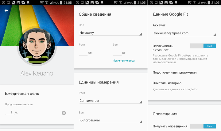Tap the Разрешить Google Fit собирать description text

point(180,59)
